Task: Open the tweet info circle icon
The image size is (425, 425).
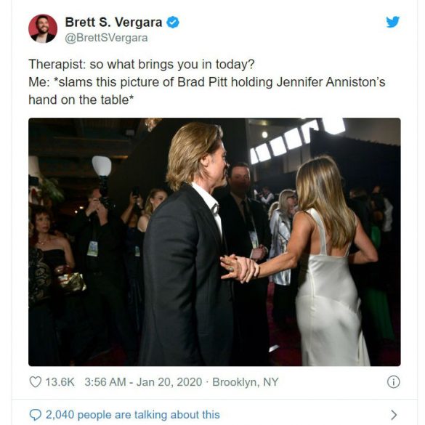Action: tap(393, 382)
